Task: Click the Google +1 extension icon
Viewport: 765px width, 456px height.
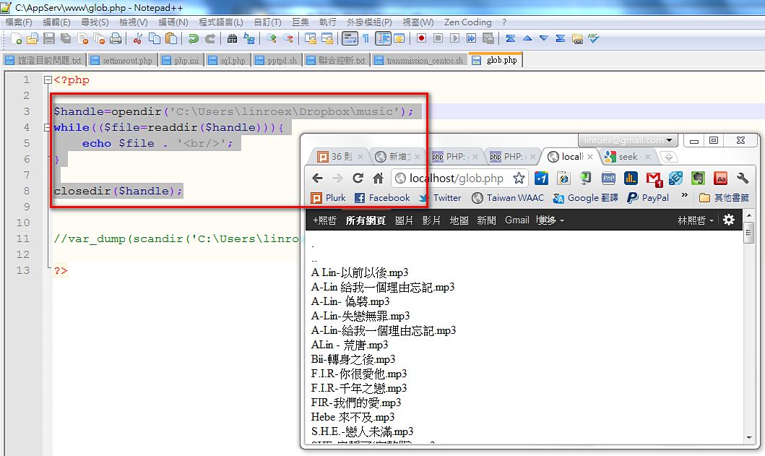Action: (x=541, y=178)
